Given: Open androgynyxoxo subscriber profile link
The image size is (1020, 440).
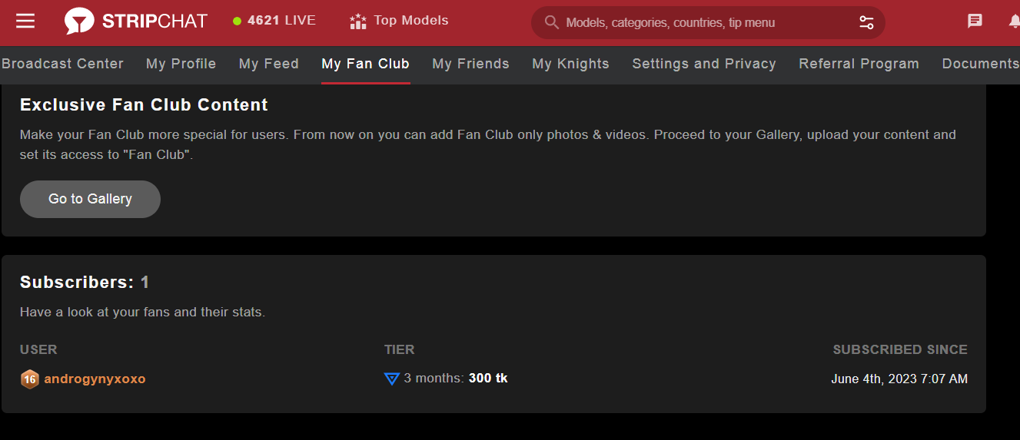Looking at the screenshot, I should pos(95,379).
